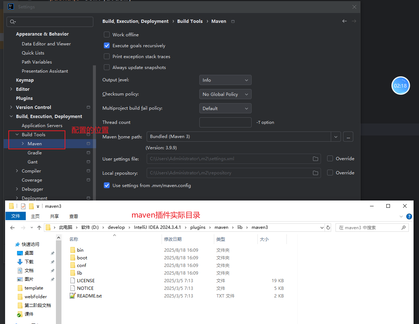
Task: Check Override for Local repository
Action: (330, 173)
